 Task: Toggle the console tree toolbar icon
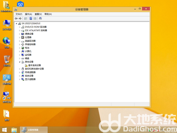(26, 18)
